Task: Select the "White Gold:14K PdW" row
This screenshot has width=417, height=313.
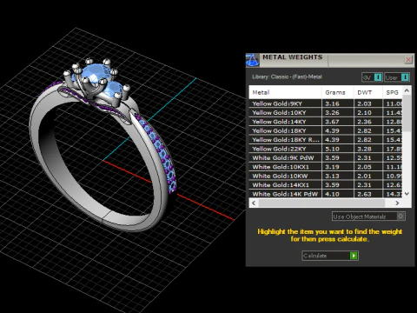Action: [x=326, y=194]
